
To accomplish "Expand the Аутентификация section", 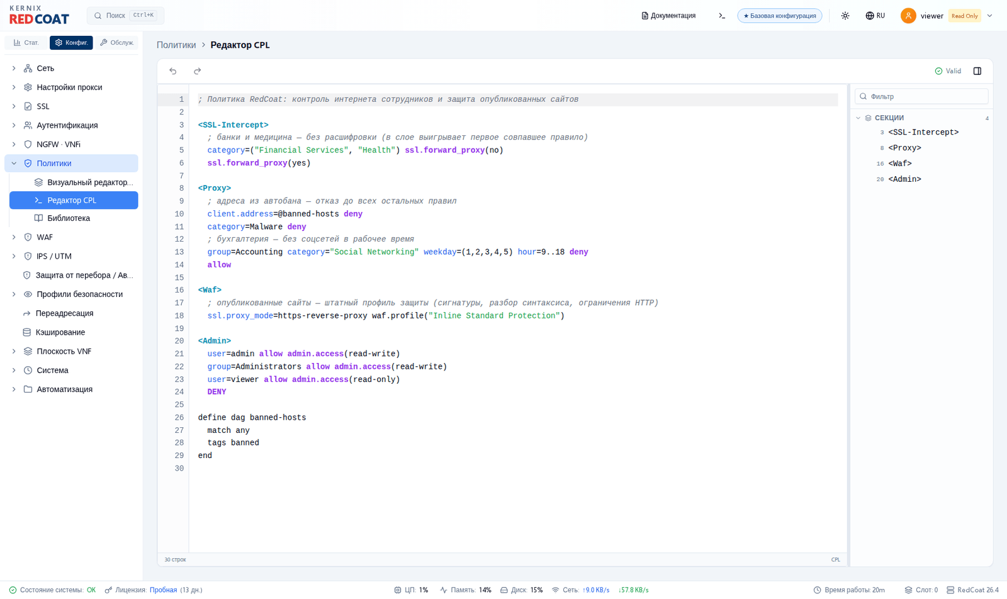I will pyautogui.click(x=14, y=125).
